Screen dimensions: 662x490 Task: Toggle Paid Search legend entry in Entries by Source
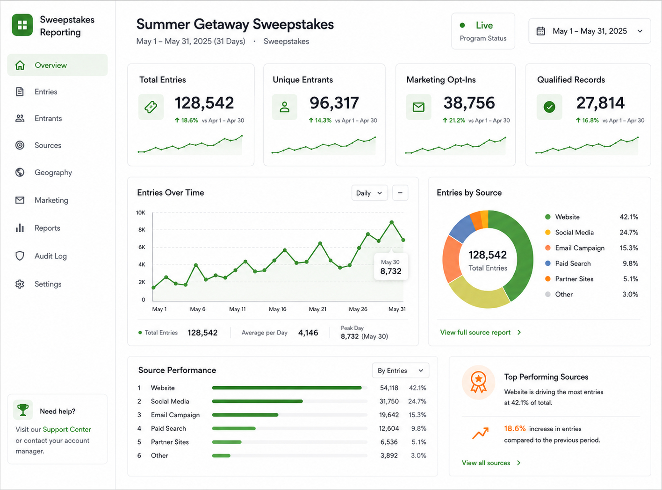pyautogui.click(x=591, y=263)
